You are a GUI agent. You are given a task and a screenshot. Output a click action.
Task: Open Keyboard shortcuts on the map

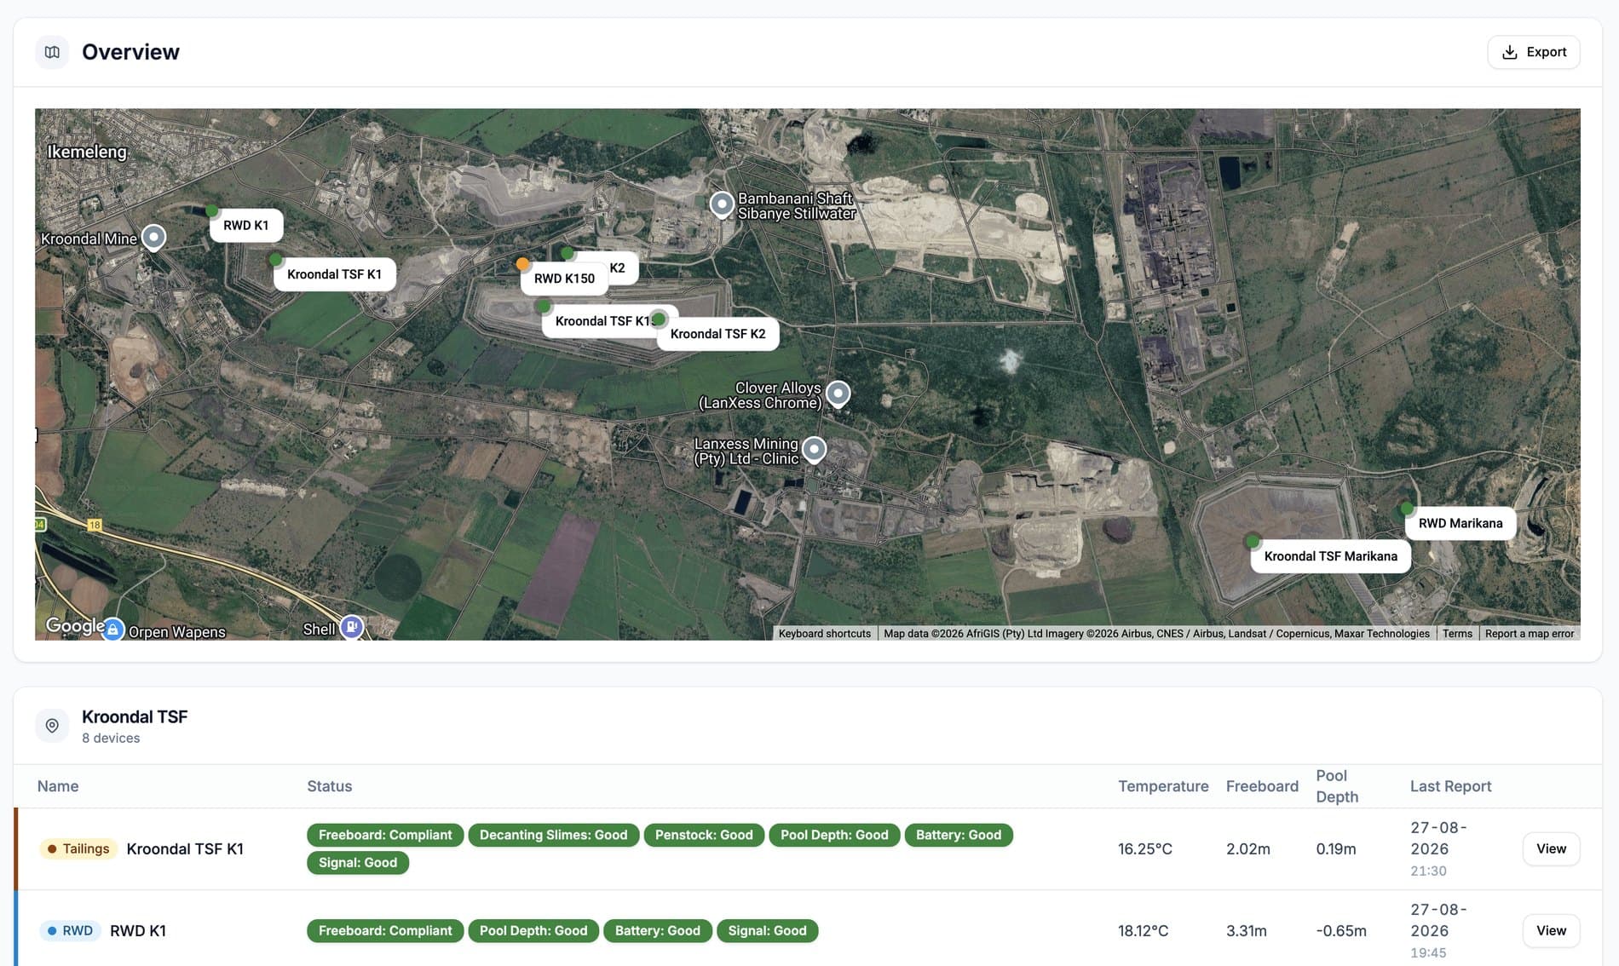coord(824,634)
